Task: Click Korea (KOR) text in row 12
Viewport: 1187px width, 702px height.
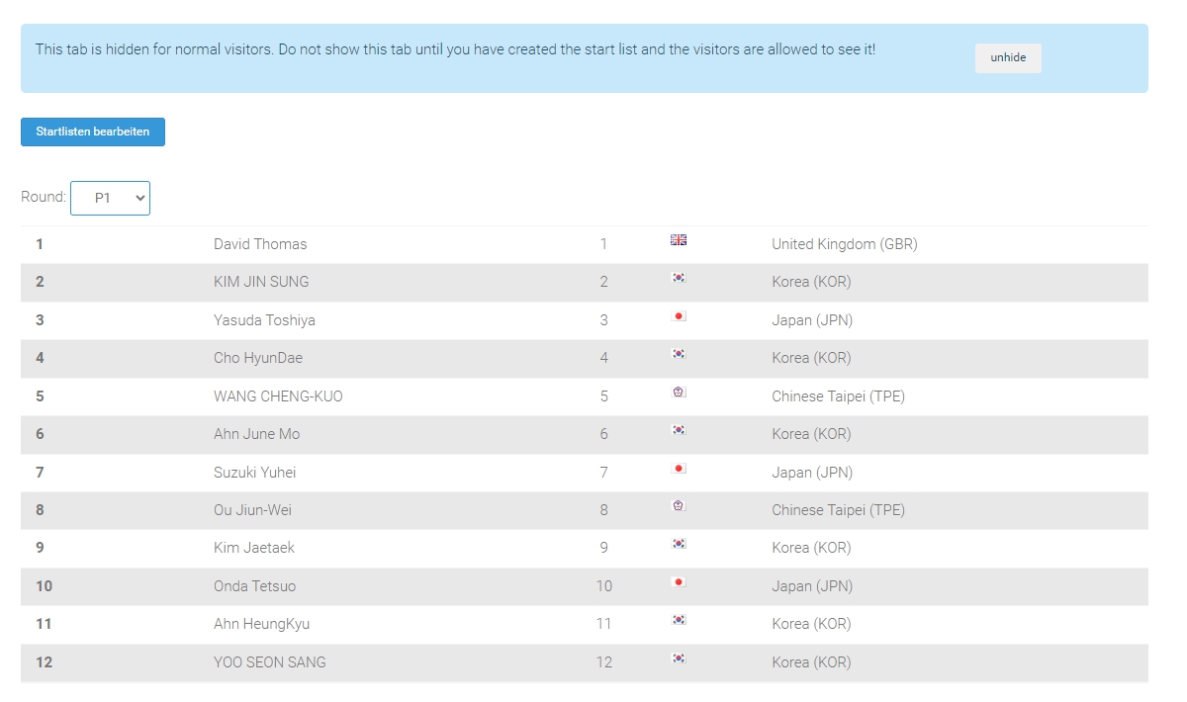Action: coord(811,662)
